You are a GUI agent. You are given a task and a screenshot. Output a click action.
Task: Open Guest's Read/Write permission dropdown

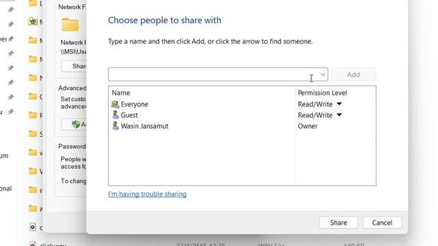(339, 115)
